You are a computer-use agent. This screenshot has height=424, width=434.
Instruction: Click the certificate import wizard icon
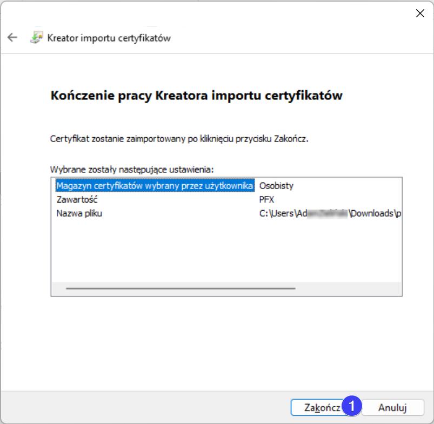(x=36, y=38)
